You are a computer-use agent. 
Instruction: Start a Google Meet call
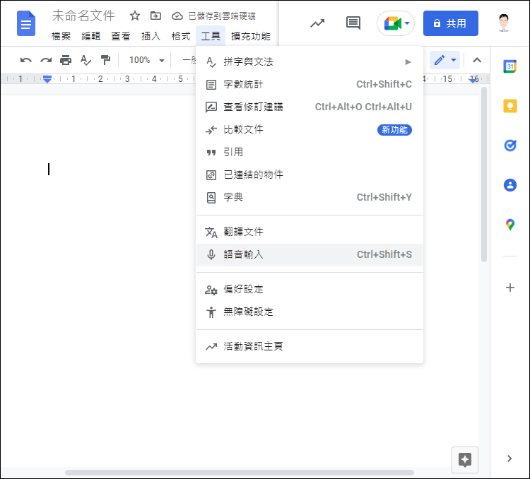(396, 23)
